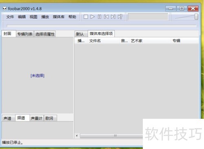Click the volume slider handle
Screen dimensions: 204x149
click(196, 17)
